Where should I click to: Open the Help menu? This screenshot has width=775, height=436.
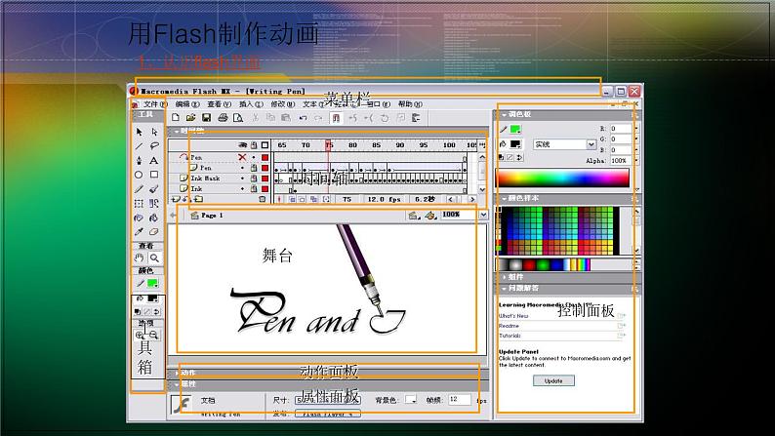(410, 104)
